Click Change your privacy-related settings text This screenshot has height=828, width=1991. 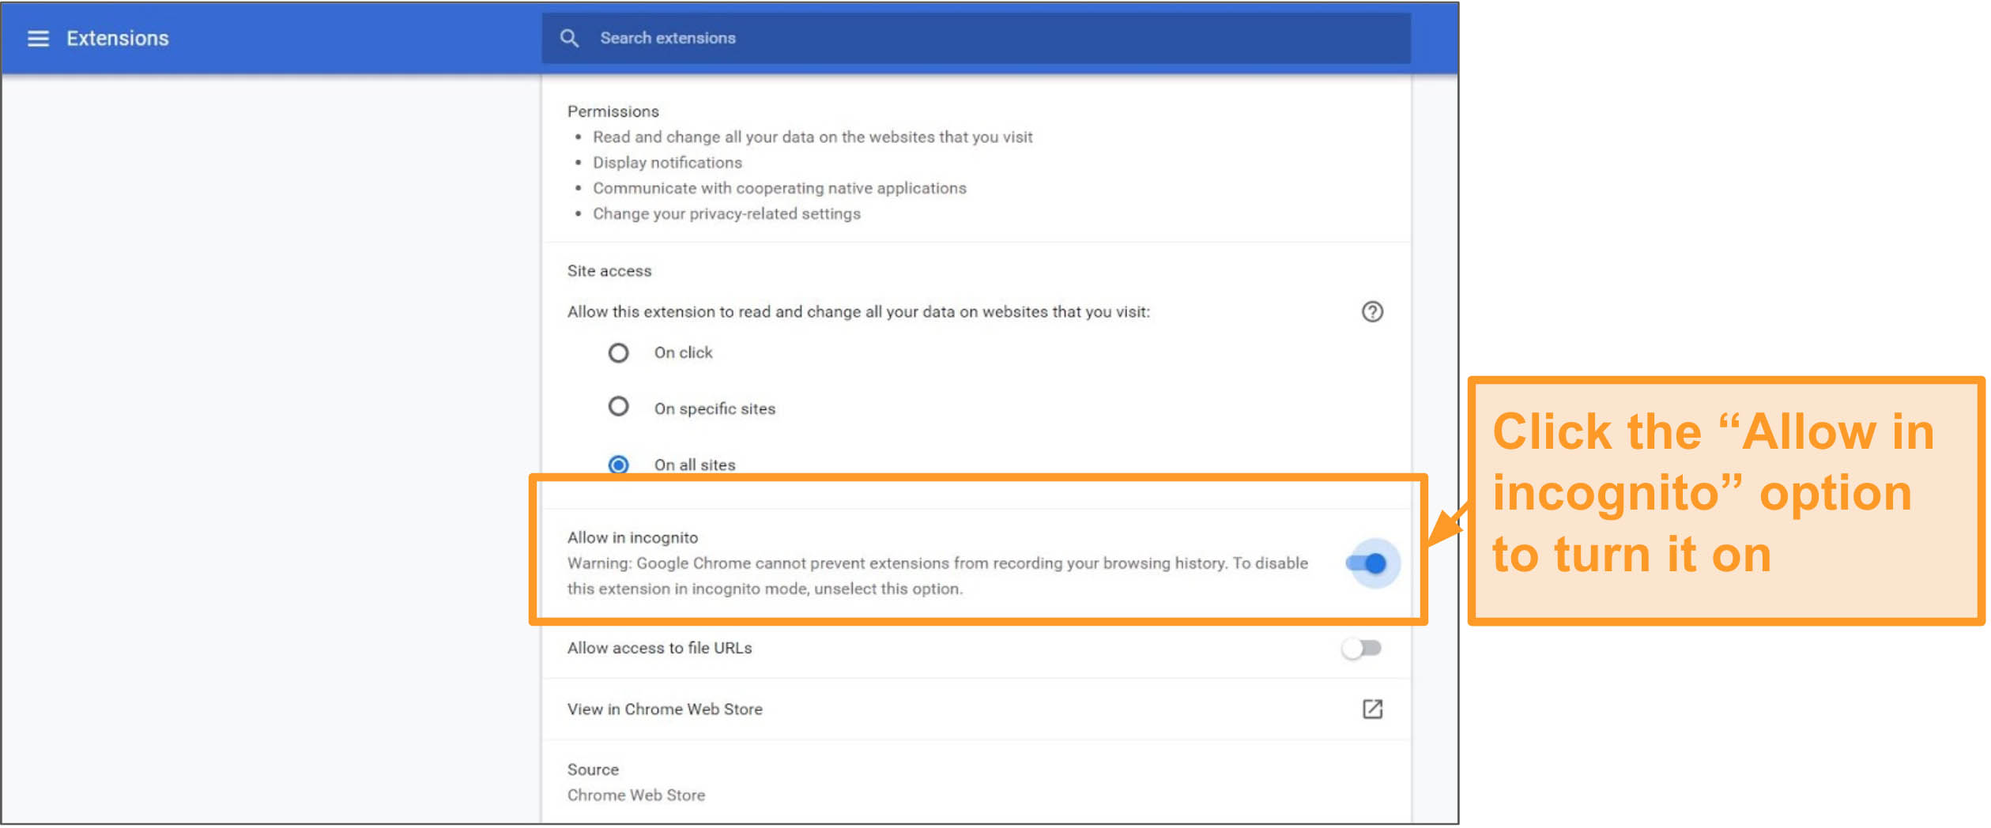click(x=727, y=214)
